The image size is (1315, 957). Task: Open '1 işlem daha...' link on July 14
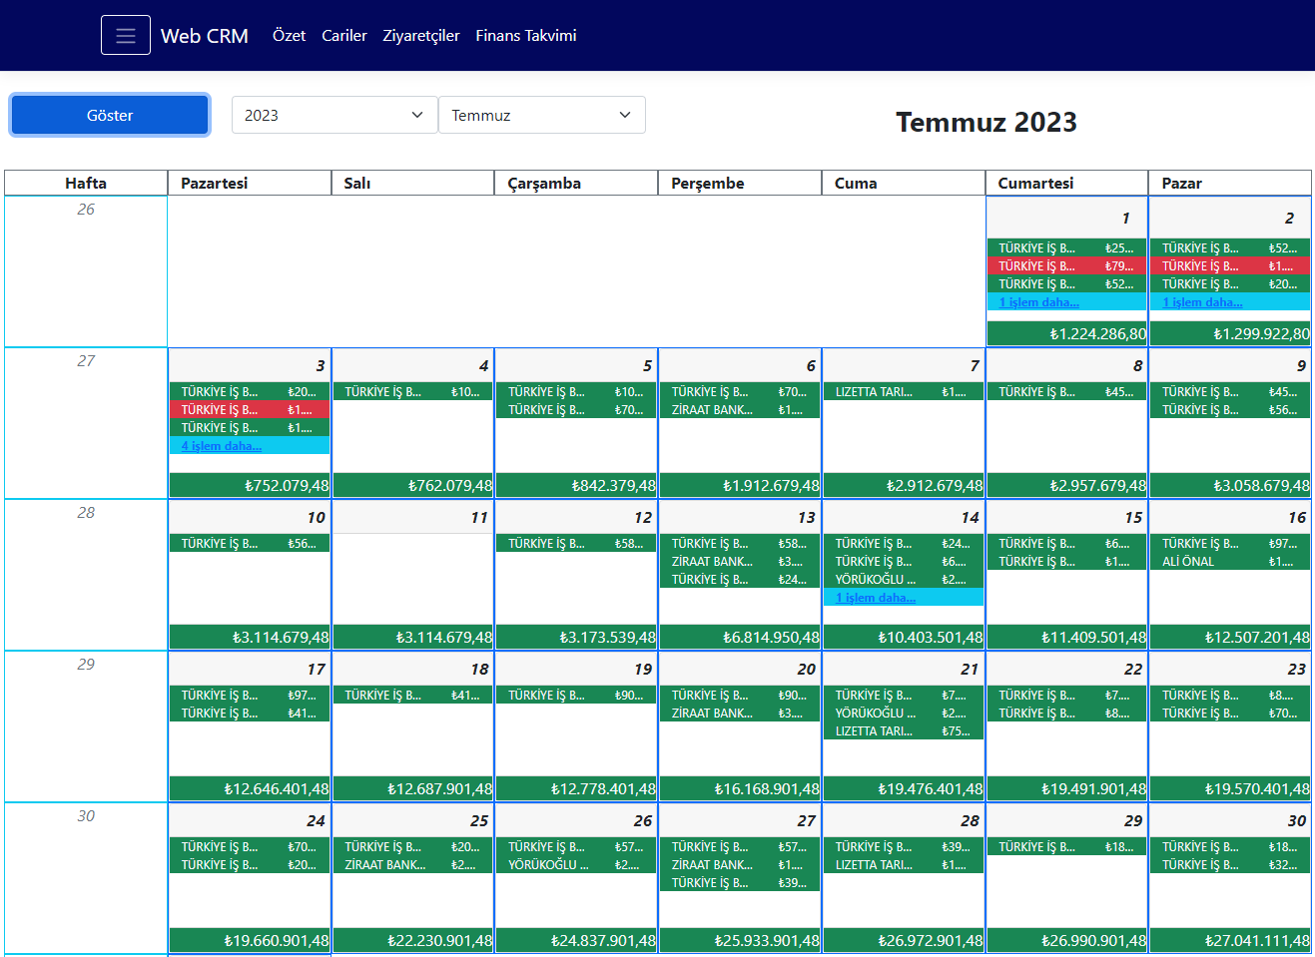point(876,598)
